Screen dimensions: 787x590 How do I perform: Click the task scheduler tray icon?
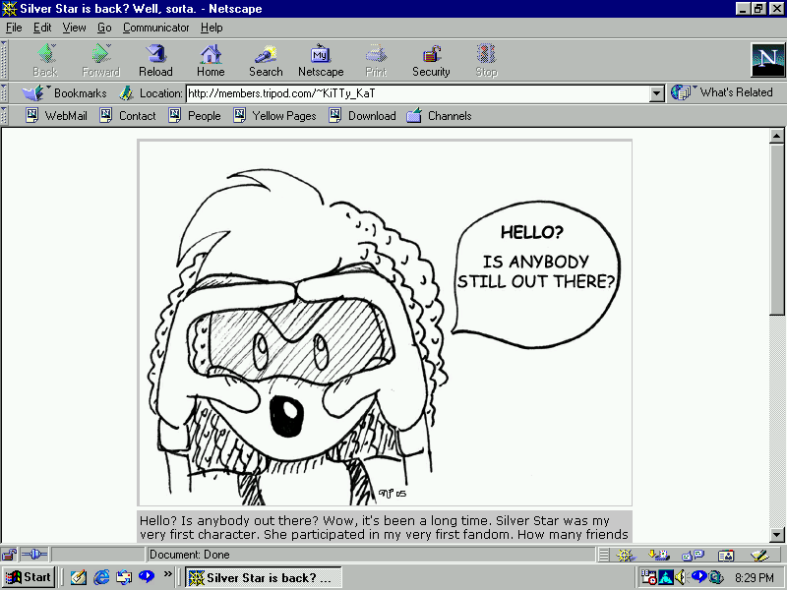(649, 577)
